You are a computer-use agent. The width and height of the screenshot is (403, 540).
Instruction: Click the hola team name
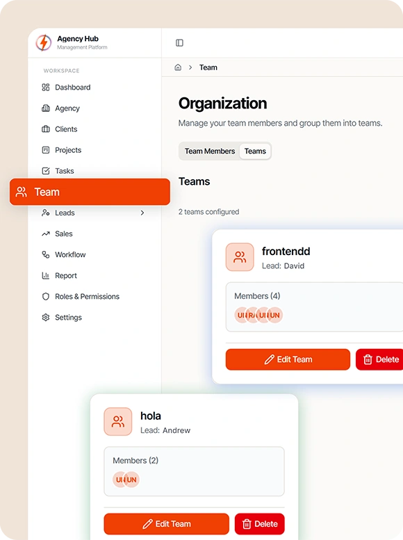[151, 416]
